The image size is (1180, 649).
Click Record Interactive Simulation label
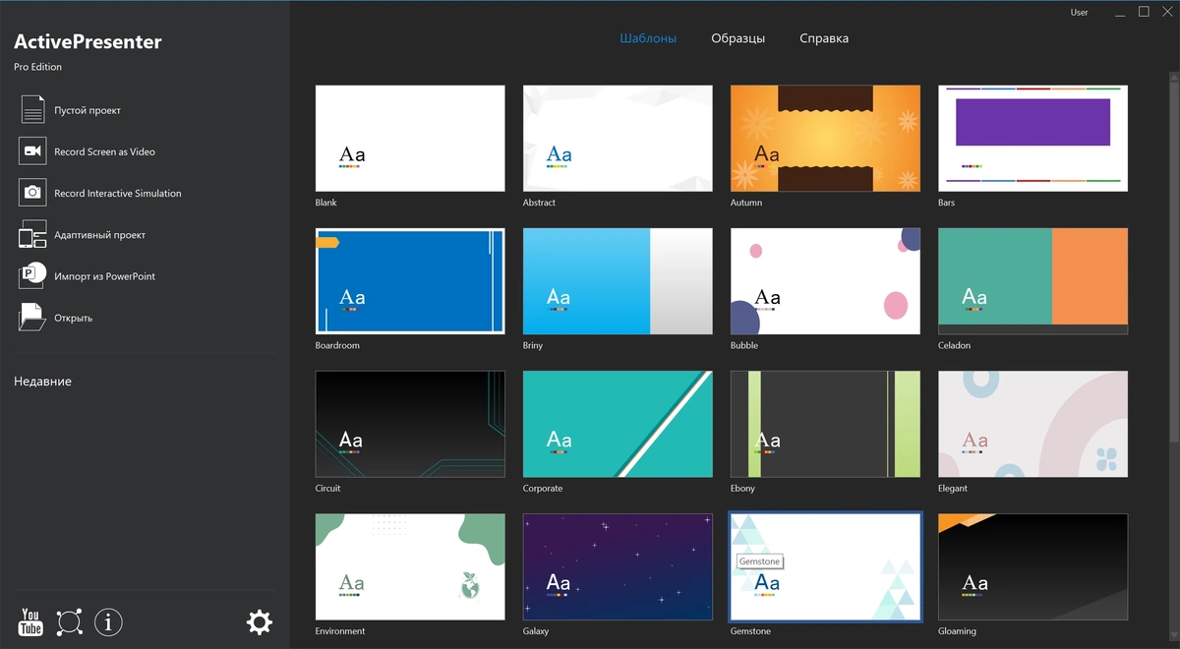[118, 194]
